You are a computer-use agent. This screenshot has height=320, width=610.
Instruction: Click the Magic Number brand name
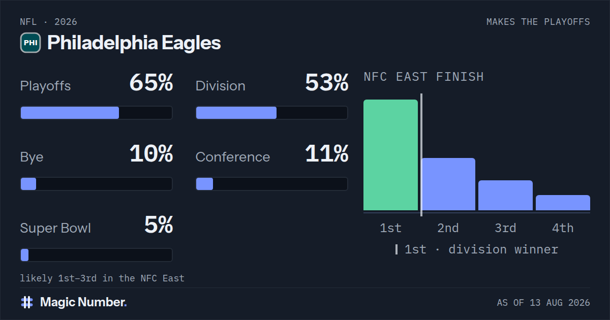click(83, 302)
